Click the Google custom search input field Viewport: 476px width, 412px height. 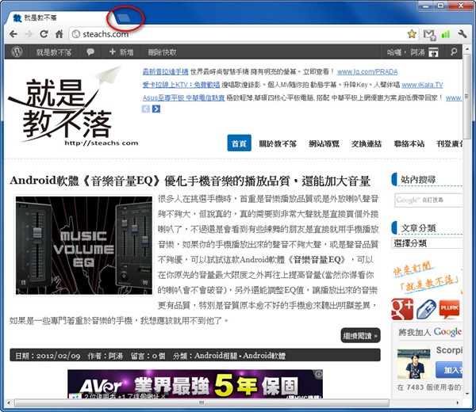point(428,200)
